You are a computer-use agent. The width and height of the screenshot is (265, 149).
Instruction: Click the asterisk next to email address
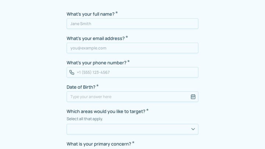point(127,37)
